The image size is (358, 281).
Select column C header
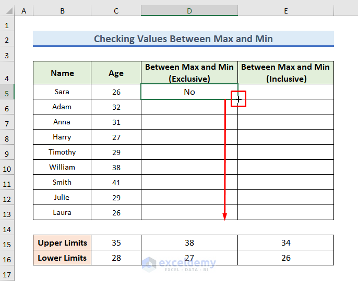point(116,11)
